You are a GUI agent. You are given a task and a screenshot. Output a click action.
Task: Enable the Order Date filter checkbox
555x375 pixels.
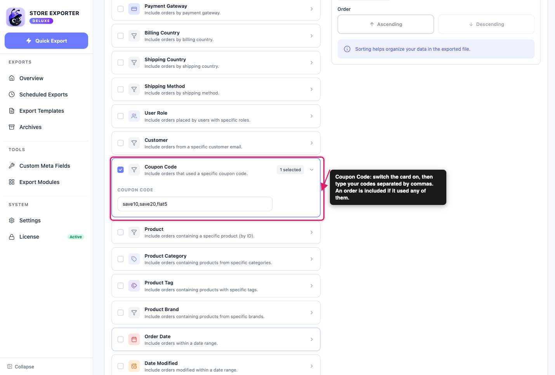[x=121, y=339]
